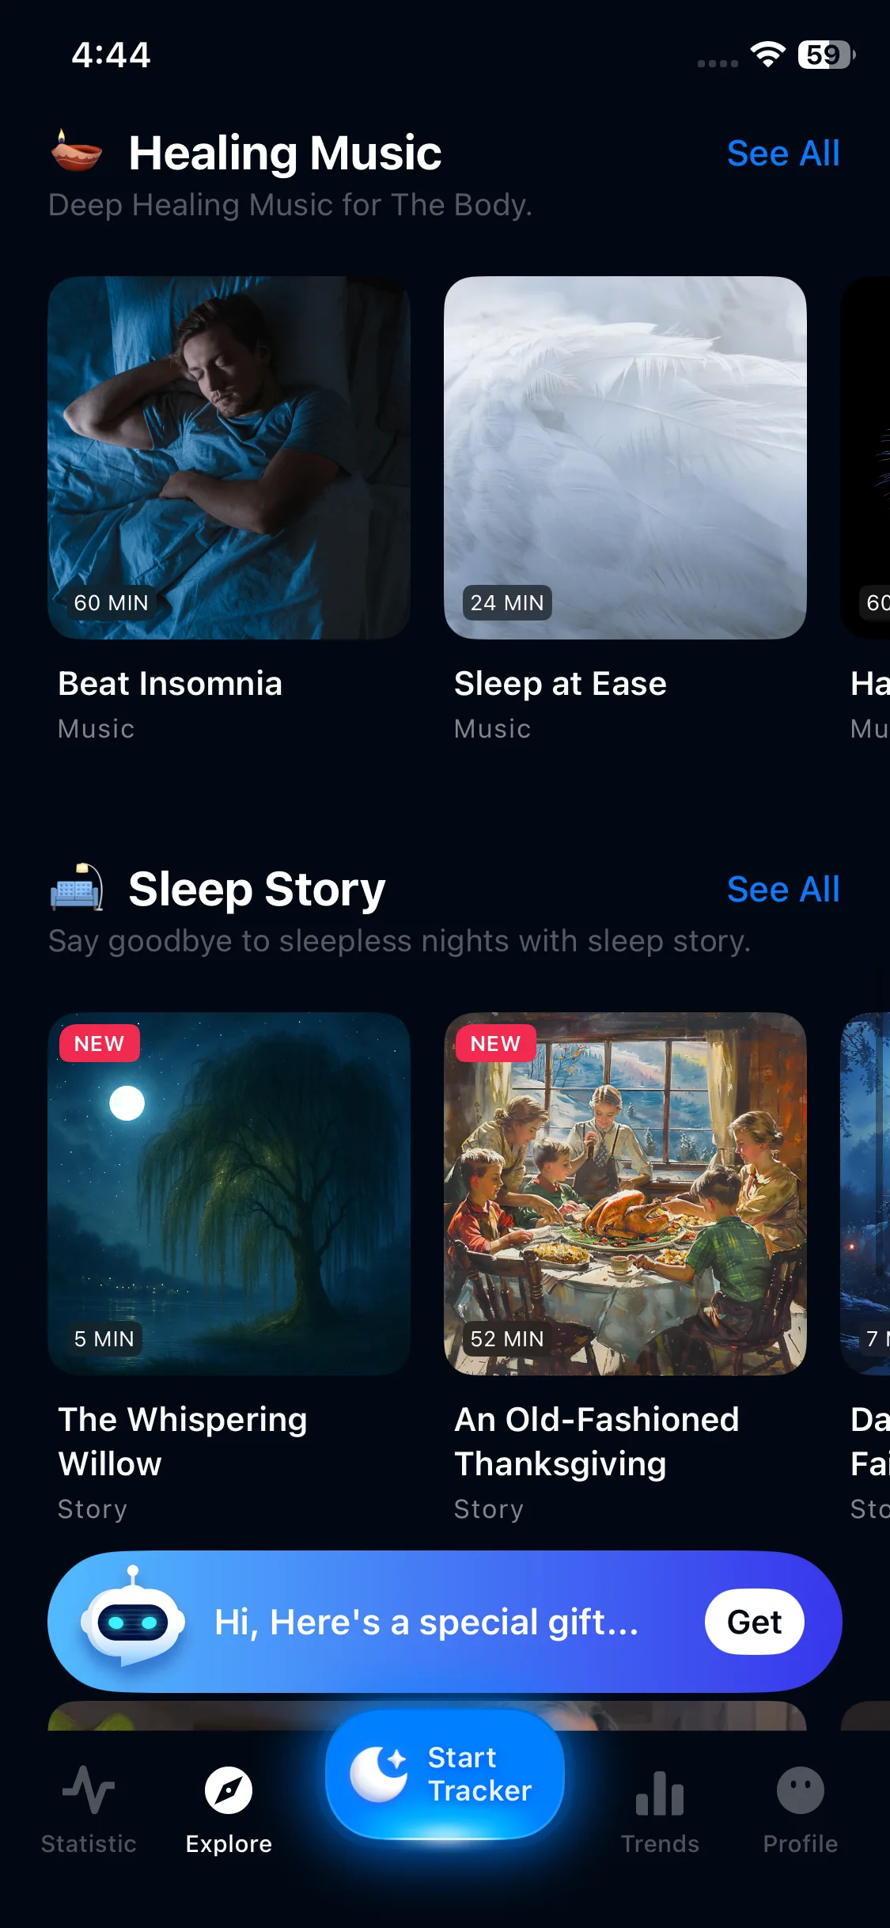Tap the moon icon in Start Tracker
Image resolution: width=890 pixels, height=1928 pixels.
pyautogui.click(x=379, y=1774)
